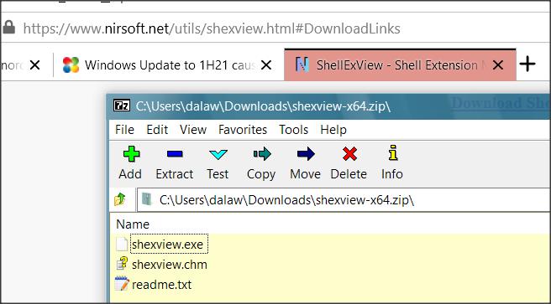Close the leftmost partially visible browser tab

(x=34, y=65)
